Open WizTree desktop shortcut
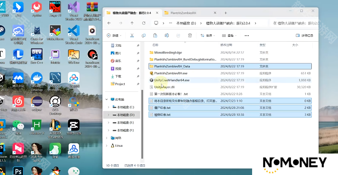338x175 pixels. click(x=74, y=56)
